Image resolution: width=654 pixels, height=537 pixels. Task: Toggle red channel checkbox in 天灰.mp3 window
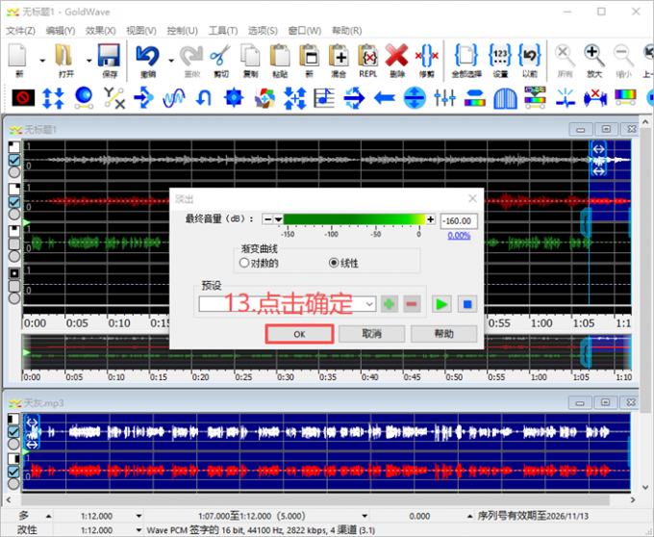click(13, 472)
